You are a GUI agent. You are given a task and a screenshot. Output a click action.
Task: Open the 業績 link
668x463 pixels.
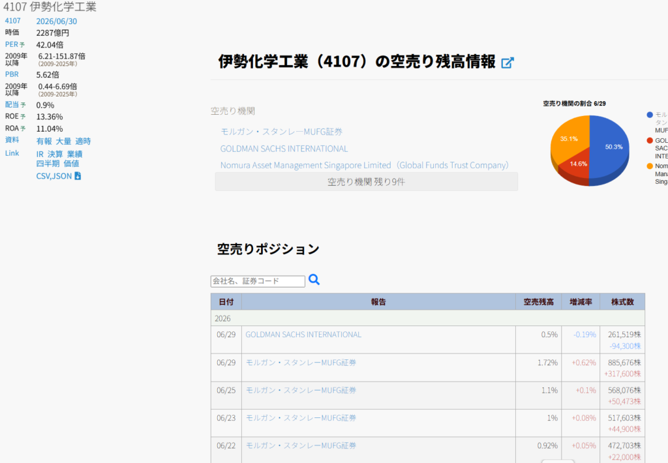click(x=74, y=154)
